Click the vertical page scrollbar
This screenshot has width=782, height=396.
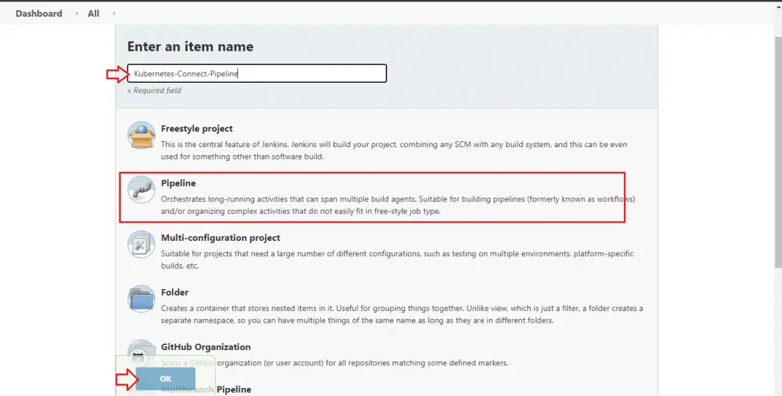(x=778, y=146)
